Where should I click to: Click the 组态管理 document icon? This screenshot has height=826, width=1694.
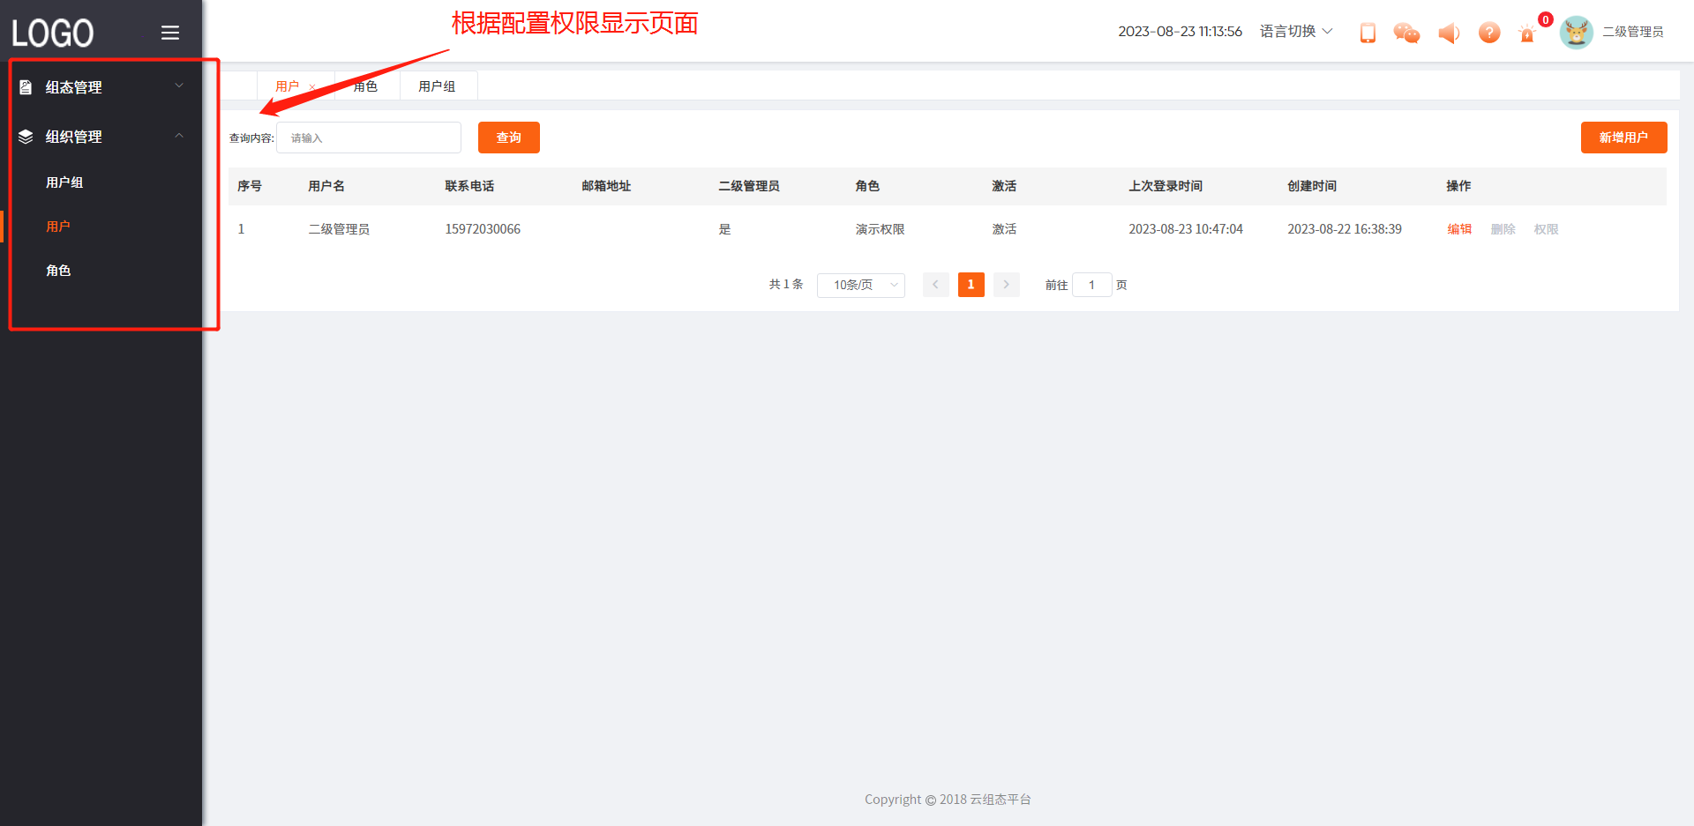click(x=26, y=87)
